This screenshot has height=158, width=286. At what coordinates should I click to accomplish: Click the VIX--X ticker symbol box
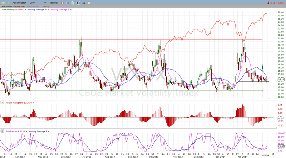coord(5,2)
